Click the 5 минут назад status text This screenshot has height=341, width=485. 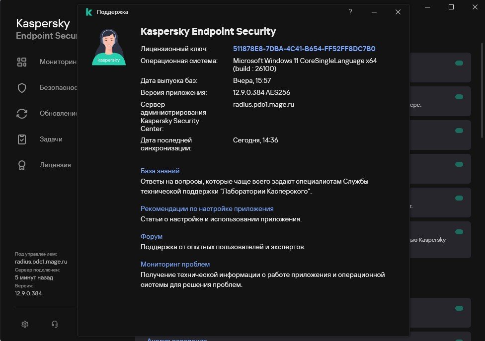[x=34, y=277]
